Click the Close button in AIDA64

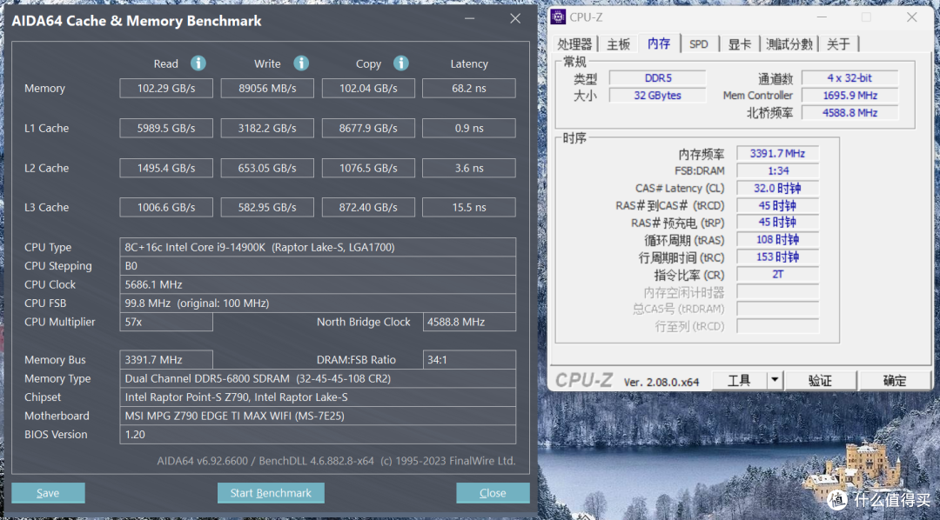coord(493,492)
